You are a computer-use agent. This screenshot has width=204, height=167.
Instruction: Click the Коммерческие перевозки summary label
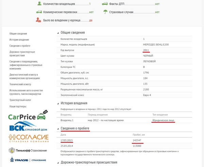(60, 12)
